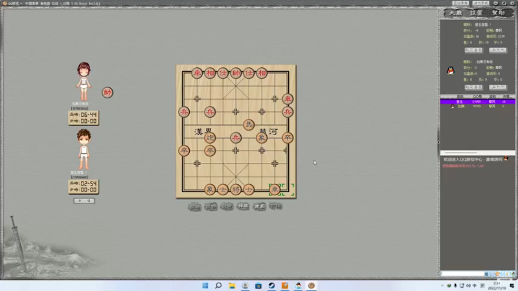Open Microsoft Store from the taskbar
This screenshot has height=291, width=518.
tap(258, 285)
